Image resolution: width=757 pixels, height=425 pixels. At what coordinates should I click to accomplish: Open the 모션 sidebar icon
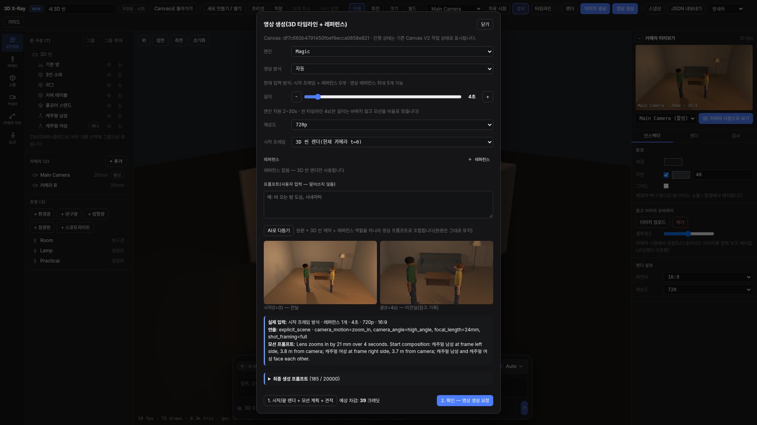point(12,138)
